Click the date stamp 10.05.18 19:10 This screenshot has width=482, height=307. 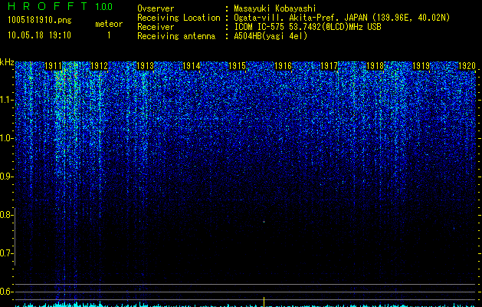pyautogui.click(x=39, y=35)
